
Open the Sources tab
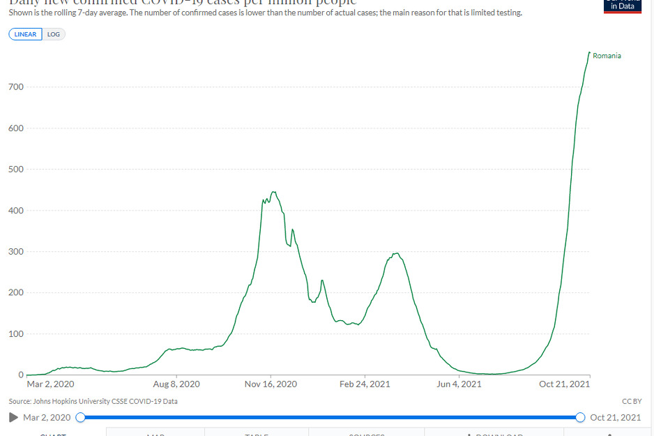[x=366, y=433]
